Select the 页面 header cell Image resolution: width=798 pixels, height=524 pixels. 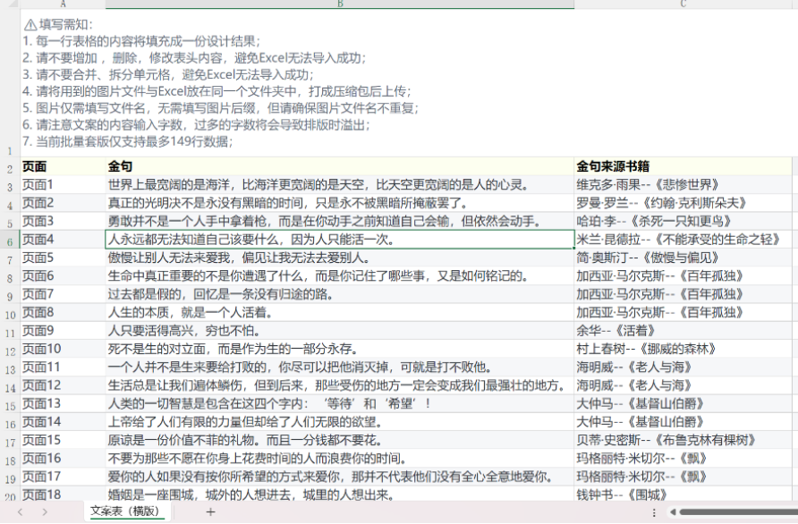click(63, 166)
